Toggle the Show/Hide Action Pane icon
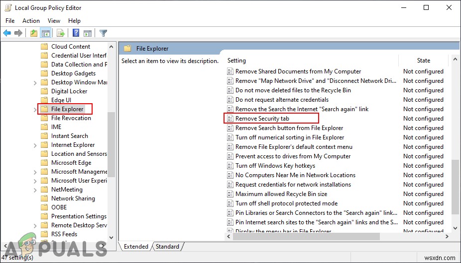Viewport: 461px width, 263px height. (87, 33)
